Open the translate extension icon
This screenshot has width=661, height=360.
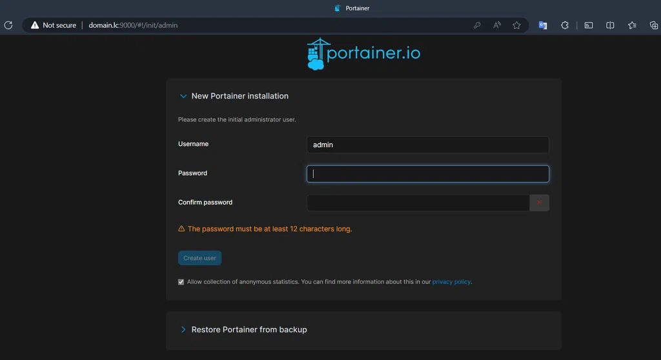point(543,25)
